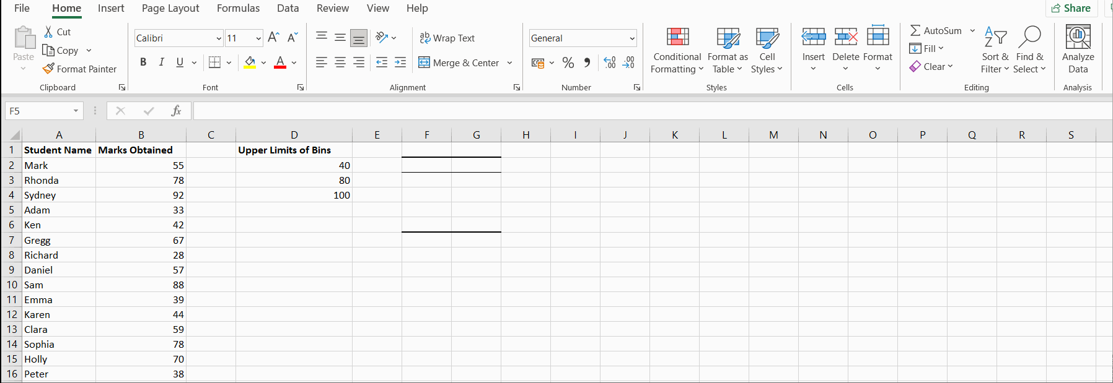Open Conditional Formatting
This screenshot has width=1113, height=383.
point(677,51)
